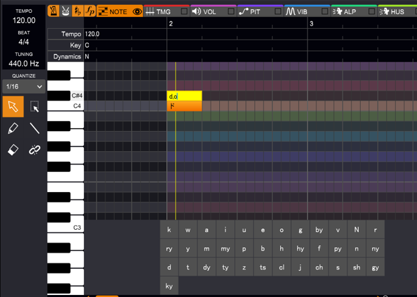The image size is (417, 297).
Task: Click the phoneme key 'sh'
Action: point(357,267)
